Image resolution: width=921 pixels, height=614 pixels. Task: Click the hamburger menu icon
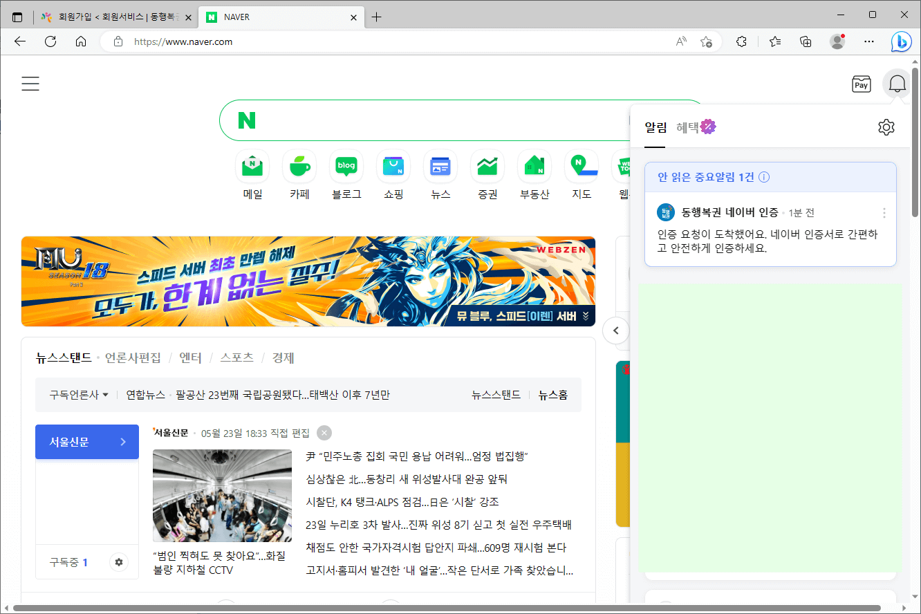coord(30,83)
